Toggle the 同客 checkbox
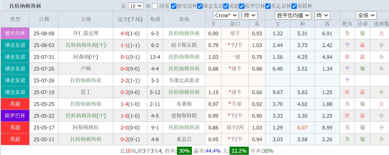The image size is (389, 155). click(155, 6)
